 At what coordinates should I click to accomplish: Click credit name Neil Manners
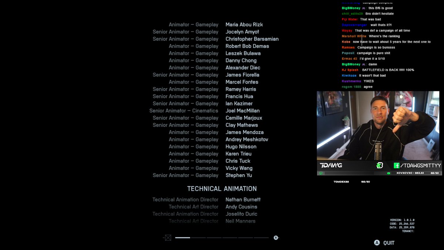tap(240, 221)
